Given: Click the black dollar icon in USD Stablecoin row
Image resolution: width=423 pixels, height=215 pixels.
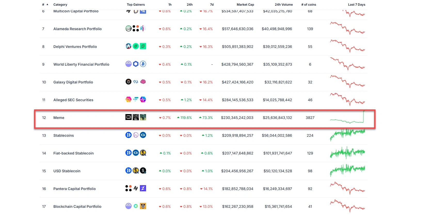Looking at the screenshot, I should pos(143,171).
